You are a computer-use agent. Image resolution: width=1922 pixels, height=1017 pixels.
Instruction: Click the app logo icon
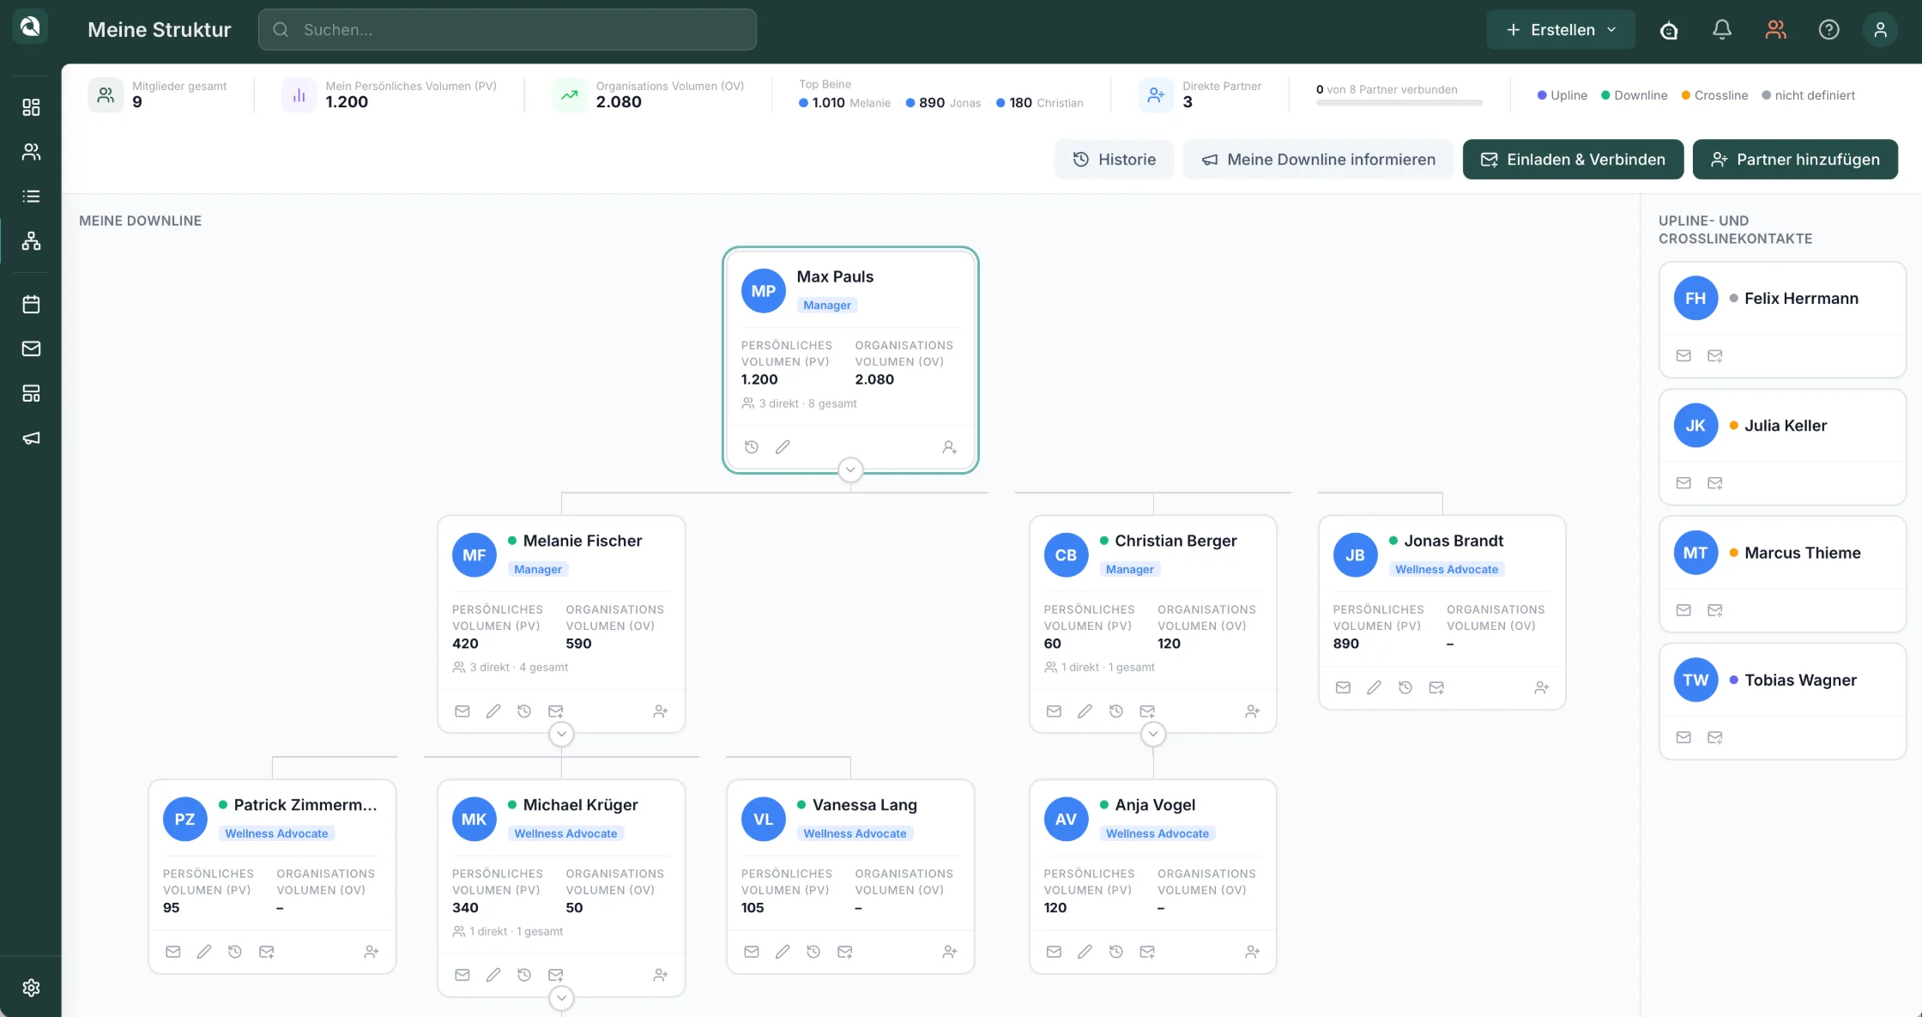30,27
